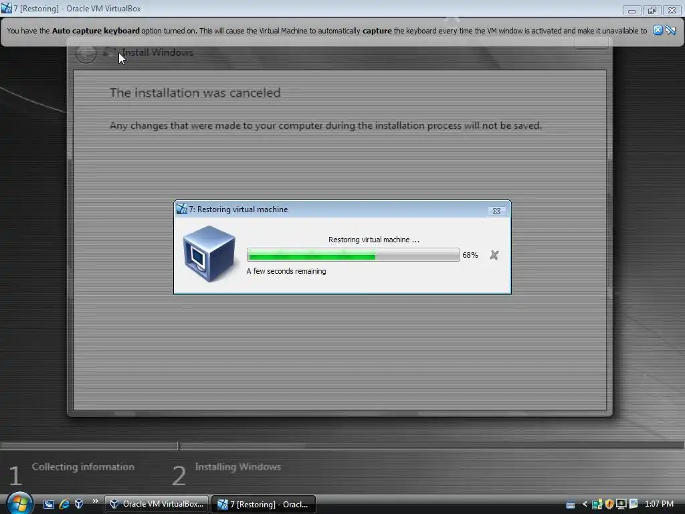Click the 'Restoring virtual machine ...' status text
This screenshot has width=685, height=514.
pos(374,240)
